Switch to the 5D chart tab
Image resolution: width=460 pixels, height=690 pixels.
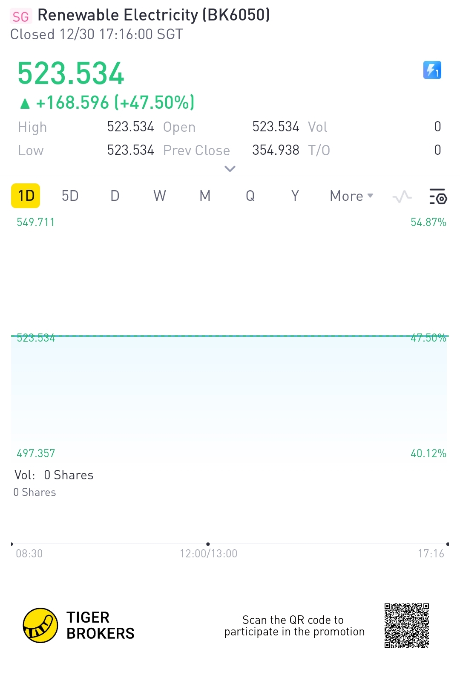[70, 196]
